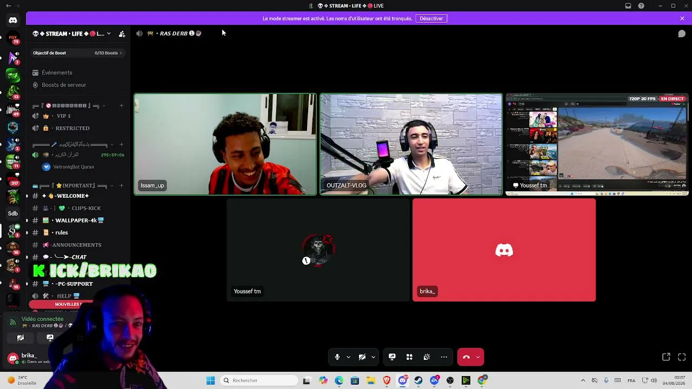The image size is (692, 389).
Task: Open camera options arrow in call toolbar
Action: point(373,357)
